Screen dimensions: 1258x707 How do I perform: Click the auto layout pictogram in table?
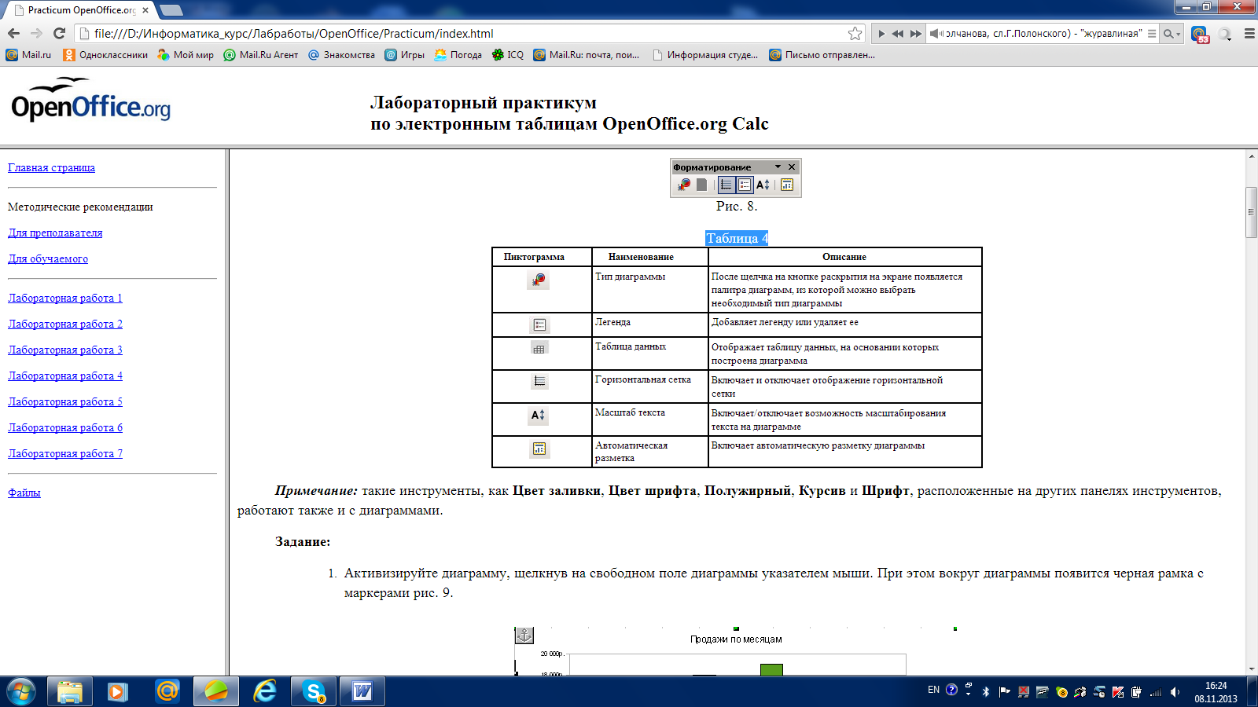pos(539,449)
